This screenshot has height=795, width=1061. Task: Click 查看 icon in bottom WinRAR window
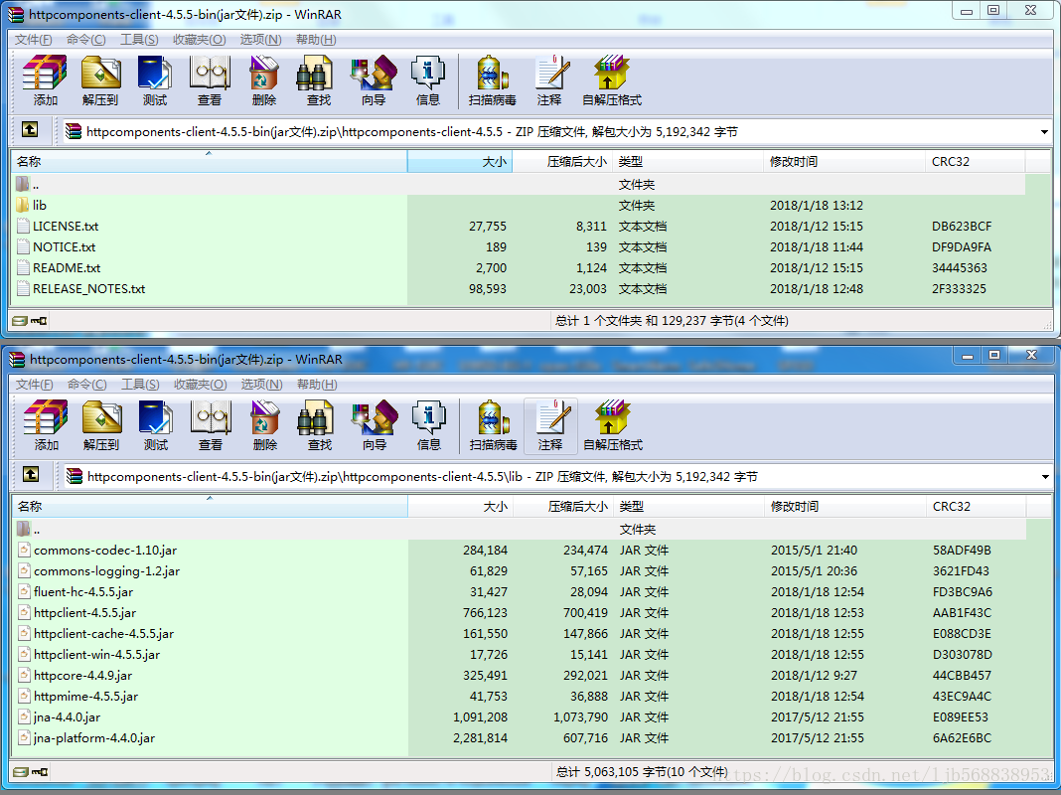click(212, 425)
